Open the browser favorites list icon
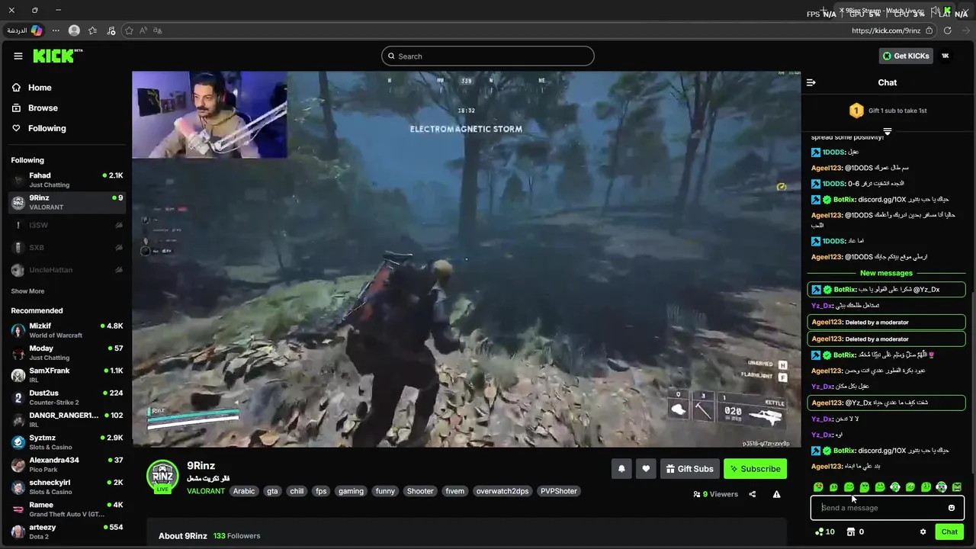Image resolution: width=976 pixels, height=549 pixels. click(92, 30)
